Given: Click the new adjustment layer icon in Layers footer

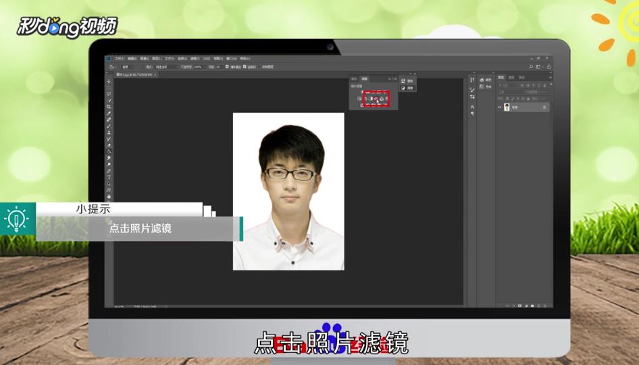Looking at the screenshot, I should click(x=526, y=306).
